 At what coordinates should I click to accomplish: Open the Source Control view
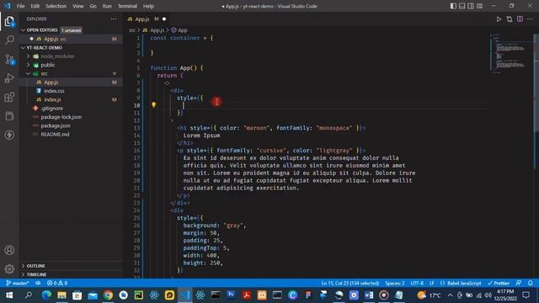coord(9,60)
